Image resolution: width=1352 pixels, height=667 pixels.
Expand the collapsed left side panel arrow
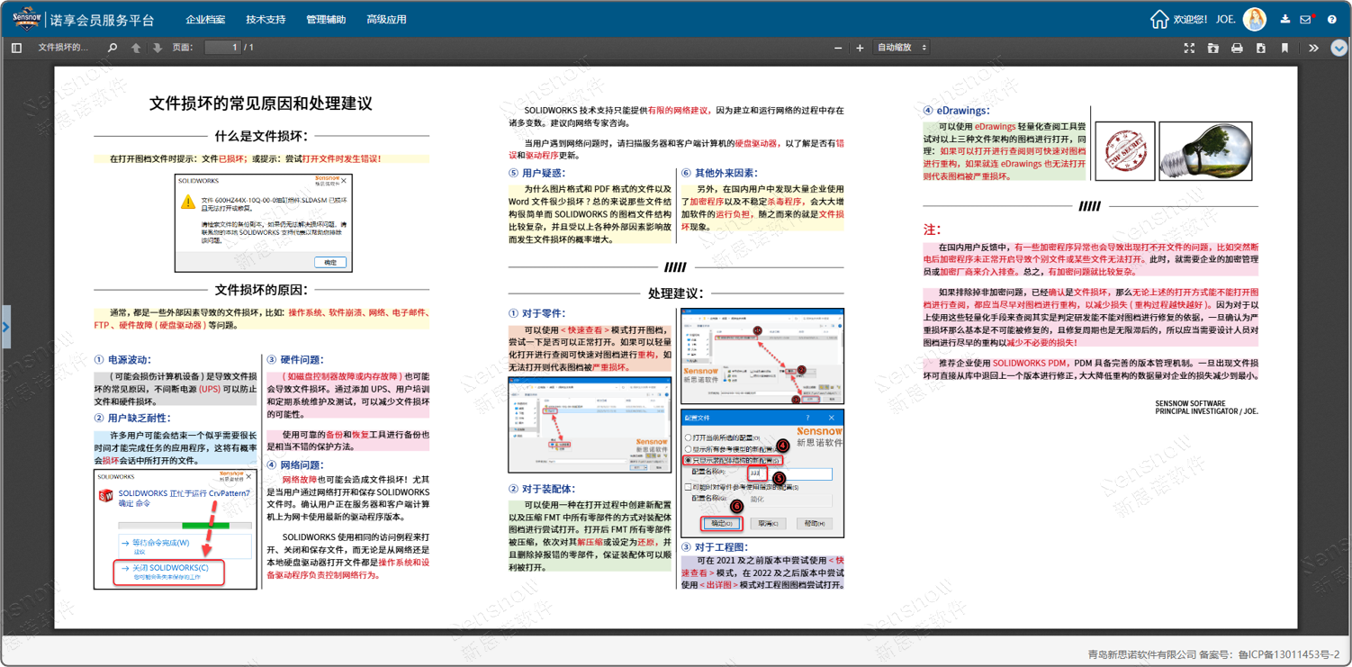tap(5, 327)
